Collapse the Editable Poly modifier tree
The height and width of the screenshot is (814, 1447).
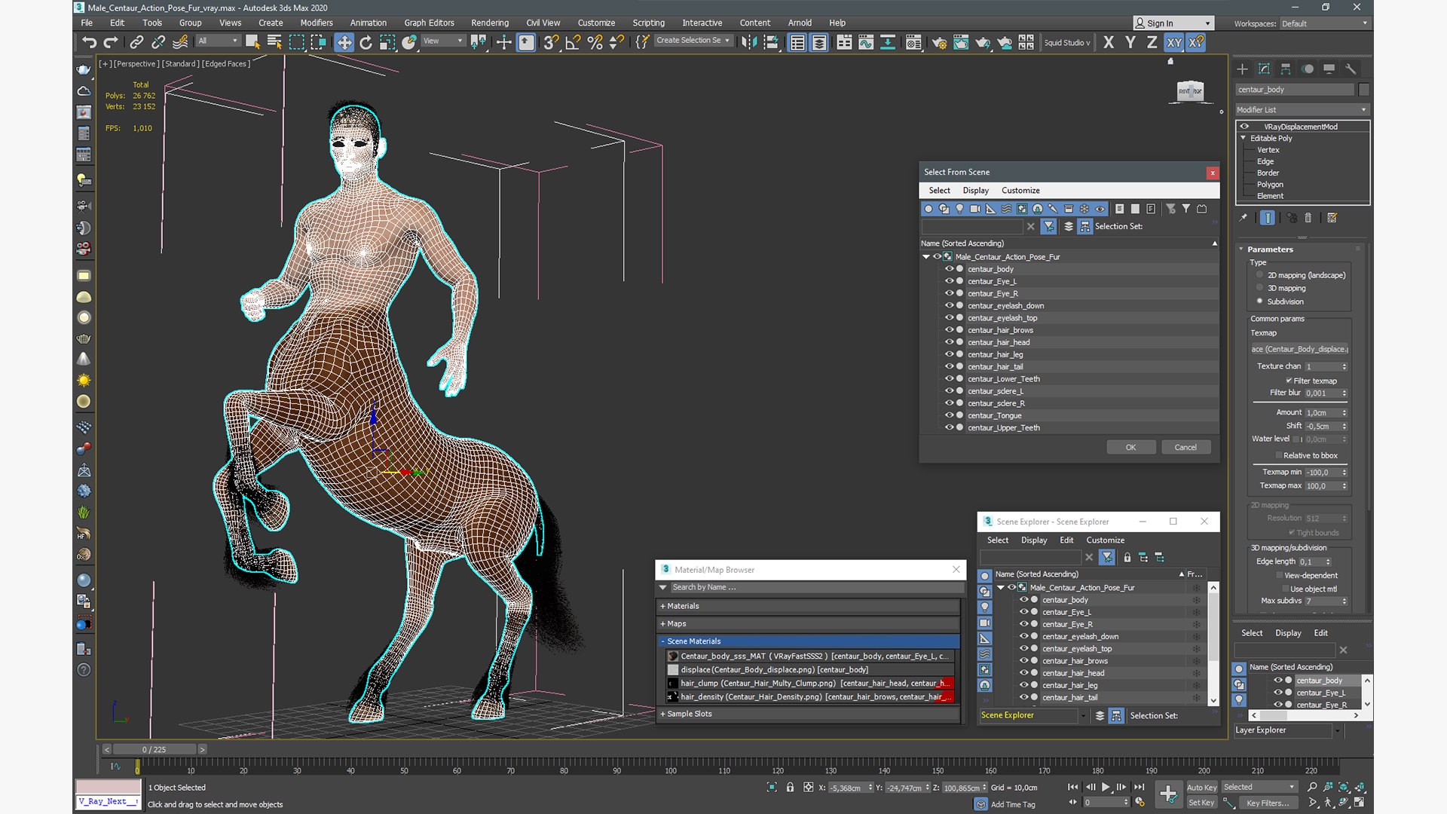1244,138
